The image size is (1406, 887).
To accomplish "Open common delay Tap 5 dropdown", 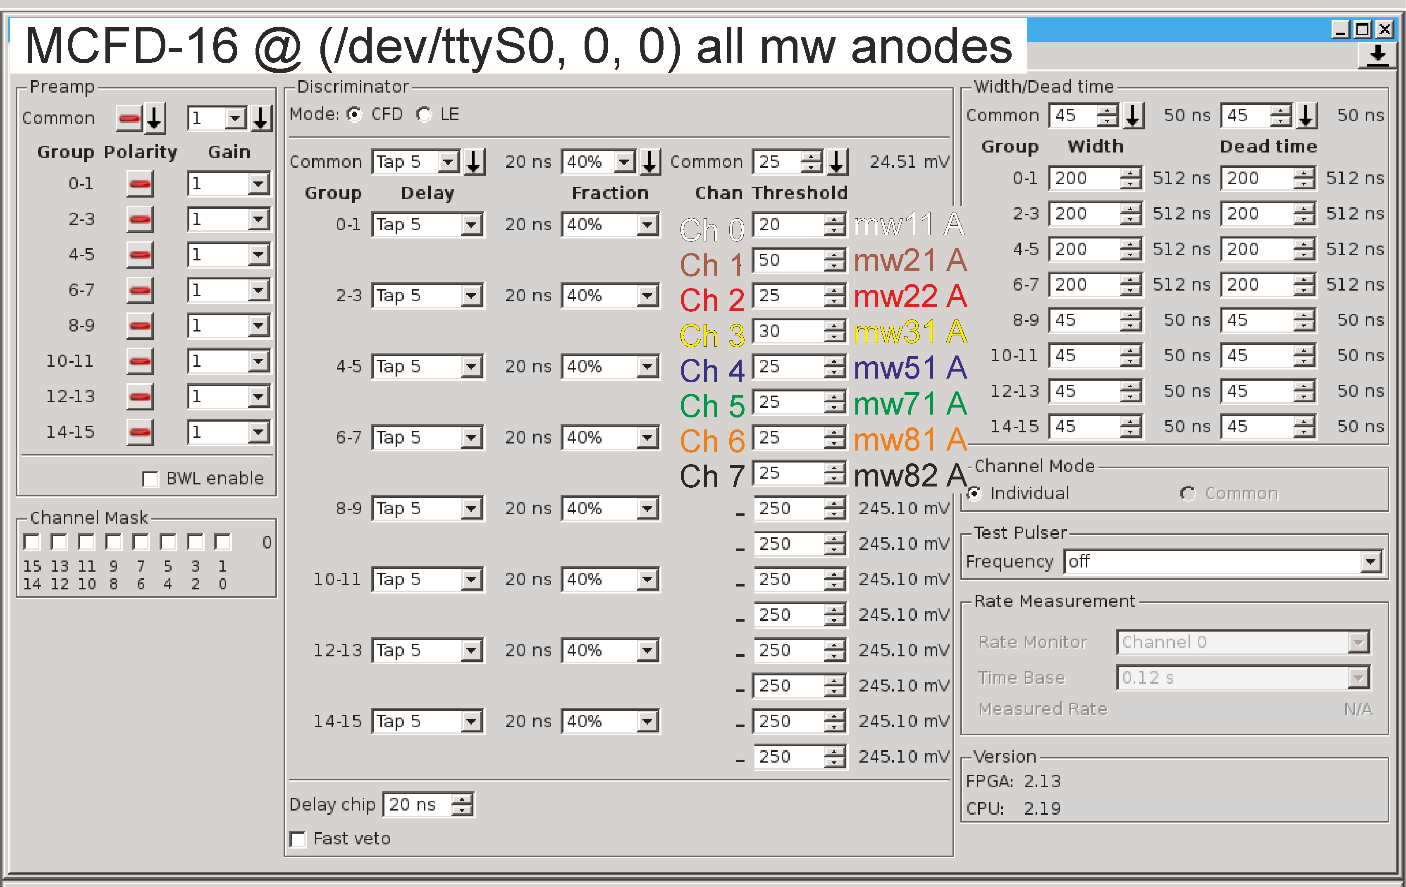I will click(449, 162).
